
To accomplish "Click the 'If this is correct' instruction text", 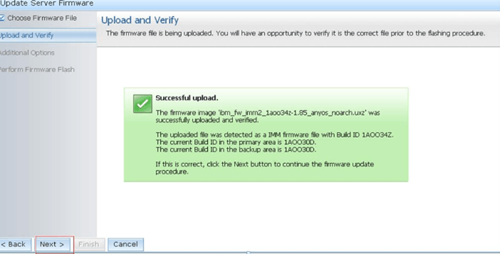I will tap(265, 168).
